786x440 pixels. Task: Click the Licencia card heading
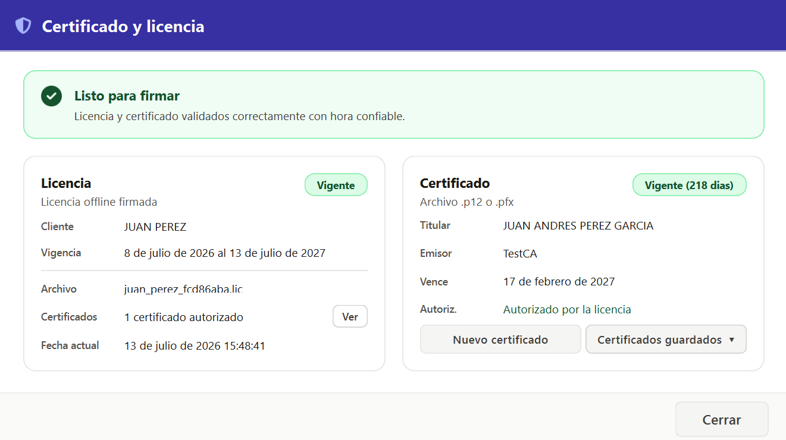pyautogui.click(x=66, y=183)
